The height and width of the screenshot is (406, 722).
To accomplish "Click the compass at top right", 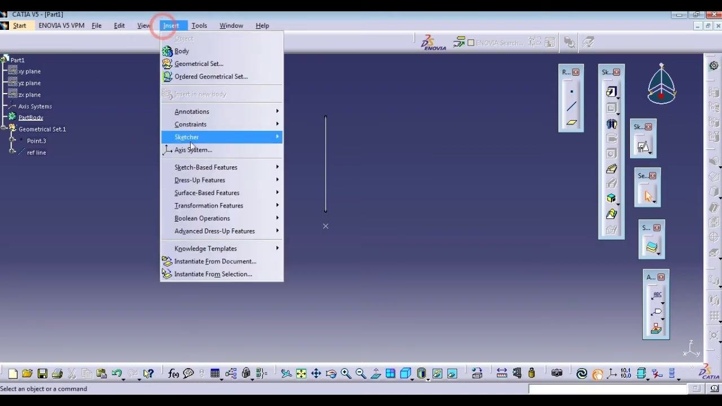I will 662,83.
